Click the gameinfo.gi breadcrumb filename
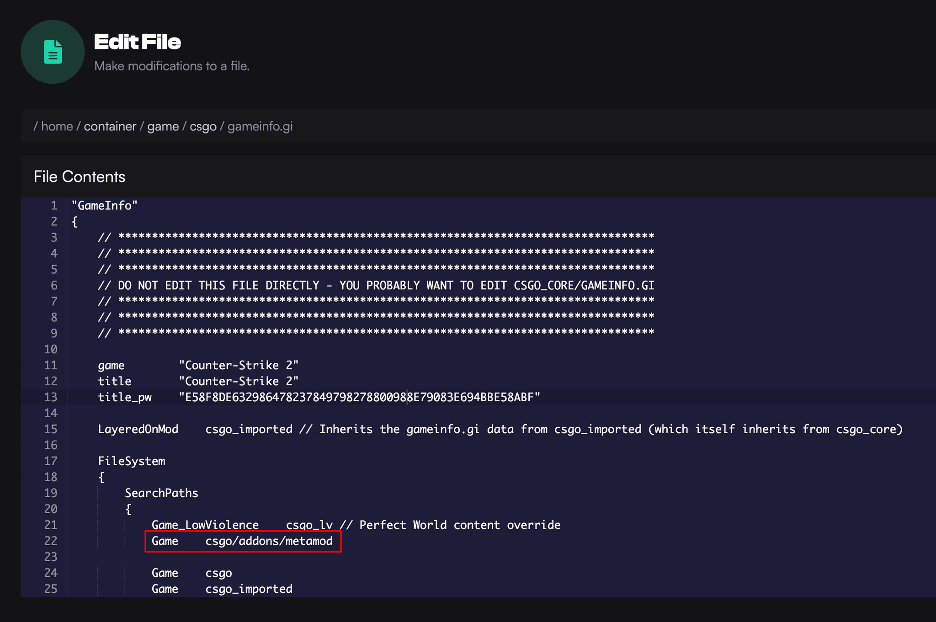 click(x=260, y=126)
